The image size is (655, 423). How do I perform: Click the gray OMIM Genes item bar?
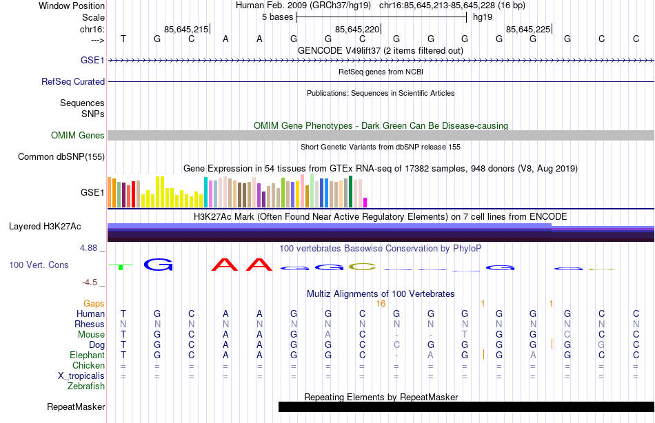(x=381, y=135)
